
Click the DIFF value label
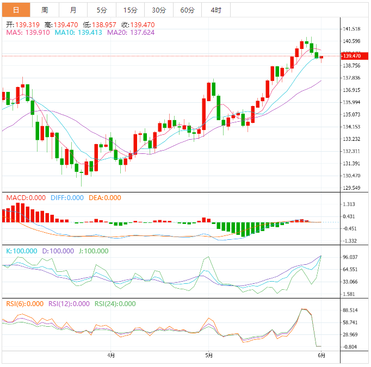tap(67, 198)
